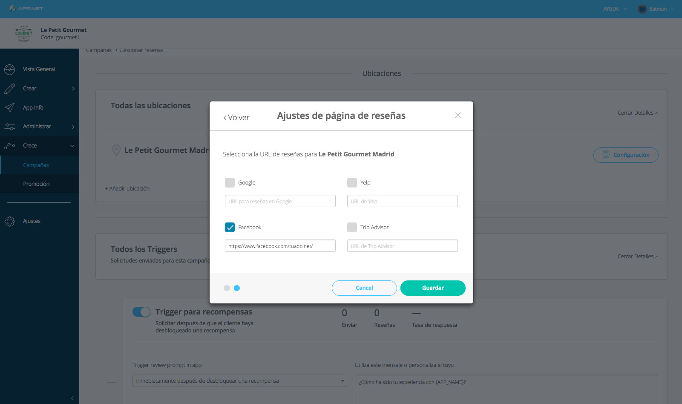Viewport: 682px width, 404px height.
Task: Click the Google reviews URL field
Action: (280, 201)
